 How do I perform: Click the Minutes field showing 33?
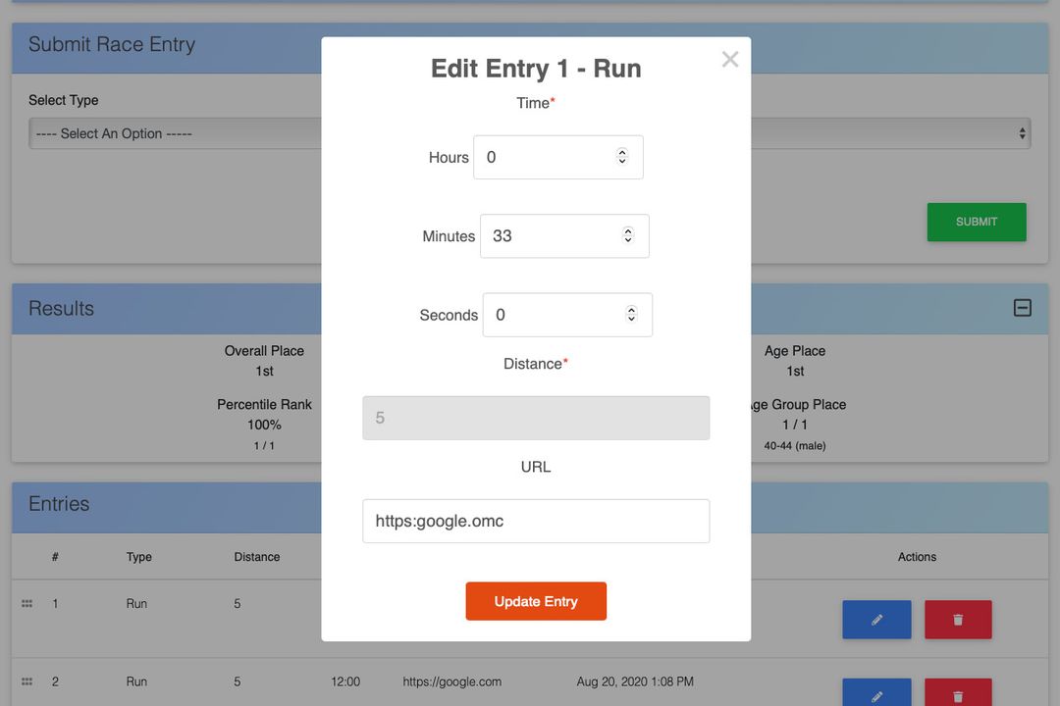point(545,235)
